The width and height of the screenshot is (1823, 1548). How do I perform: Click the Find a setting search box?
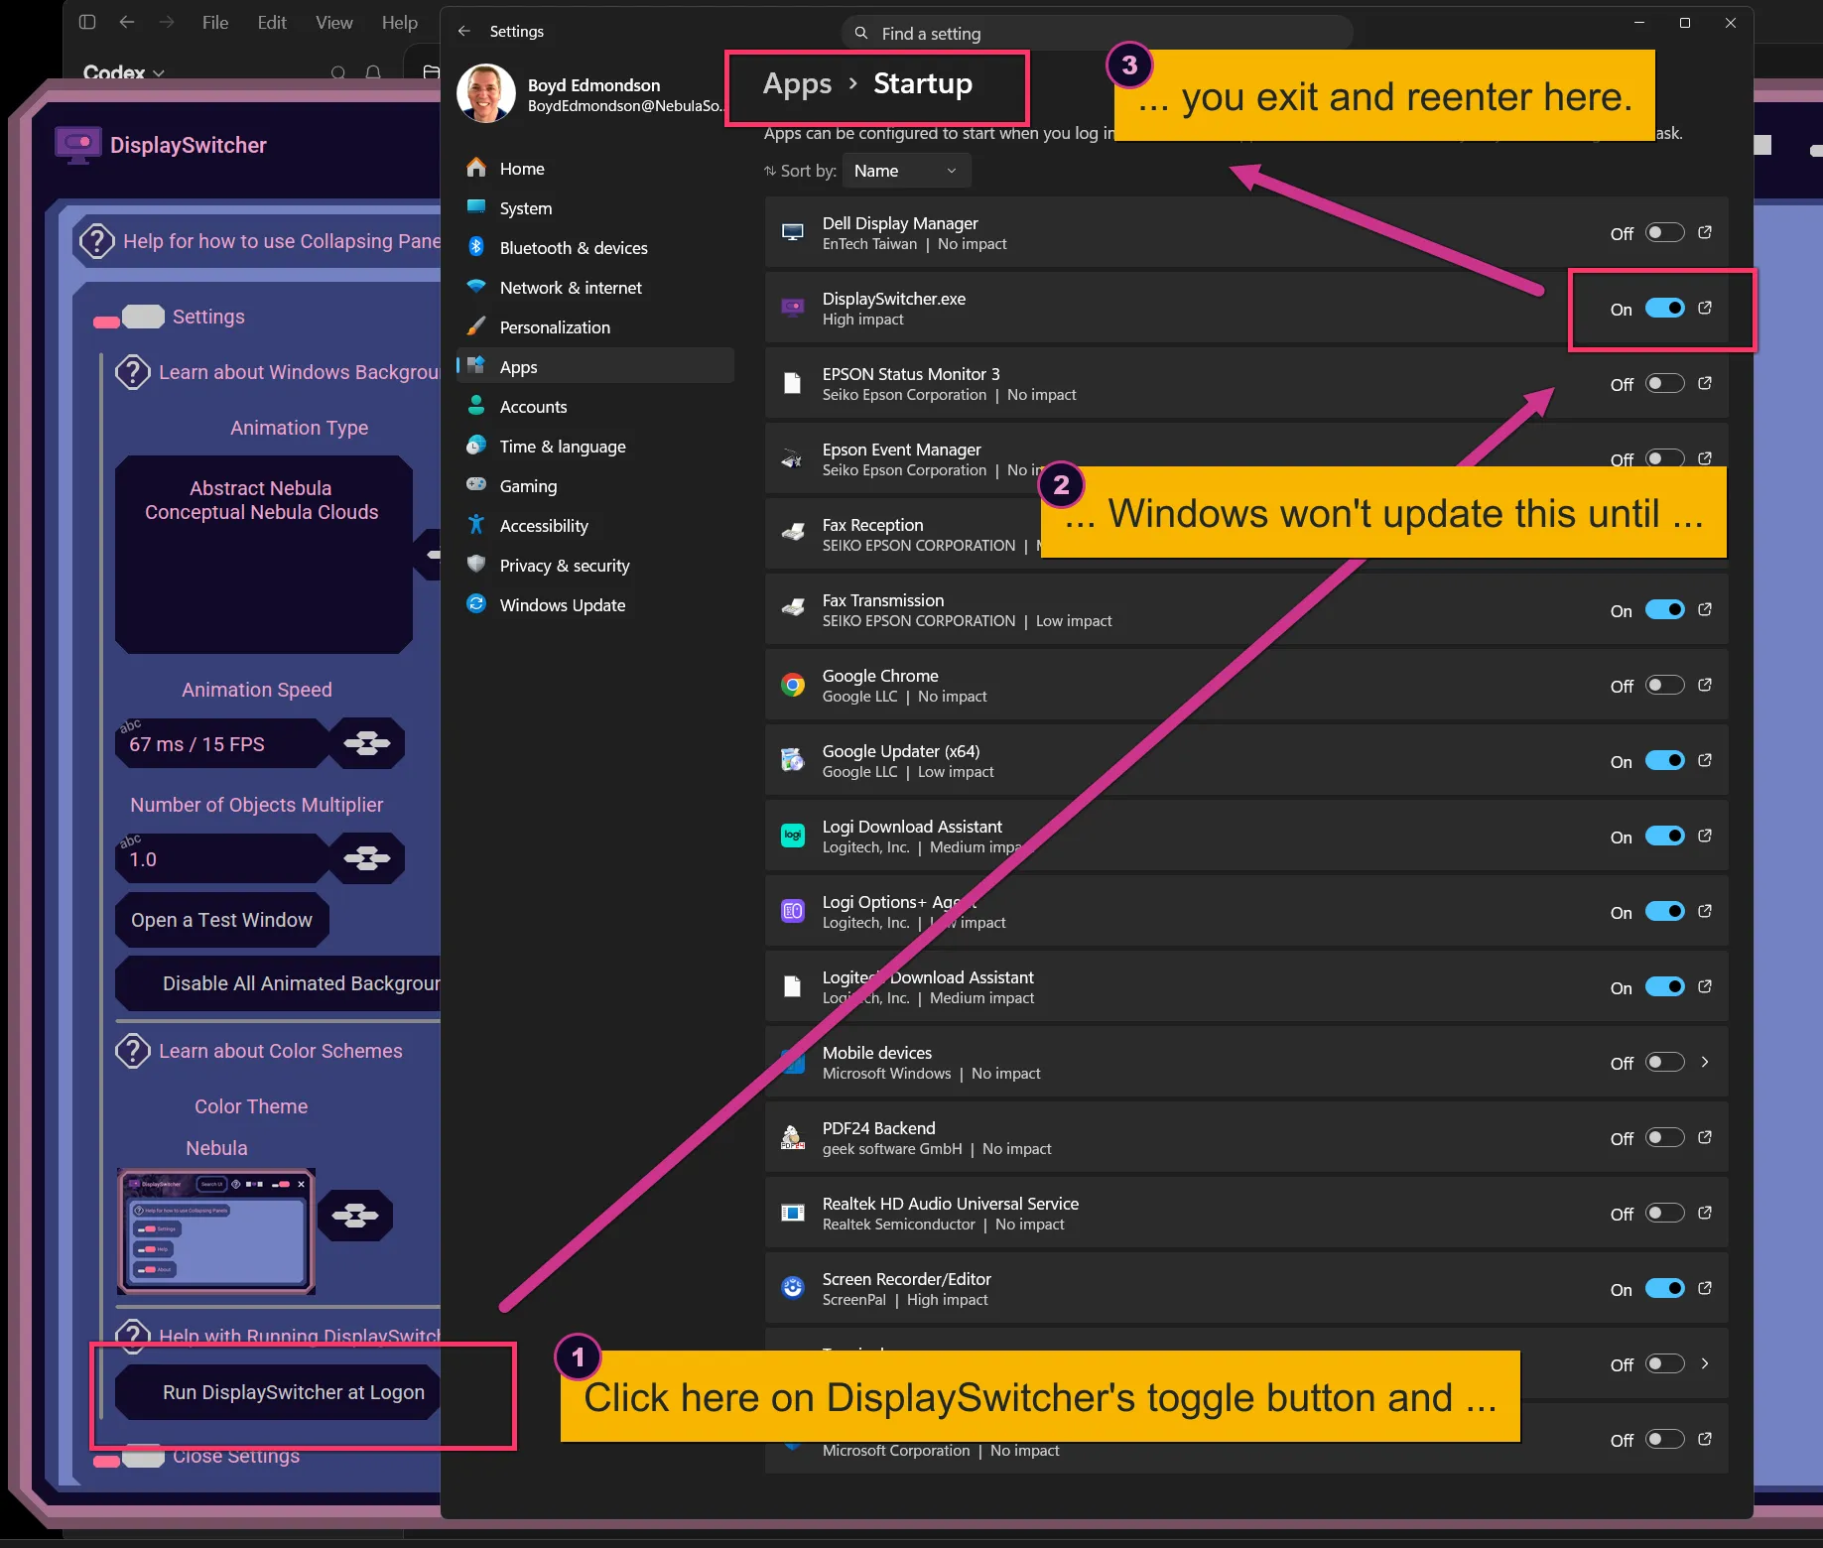pos(1097,33)
